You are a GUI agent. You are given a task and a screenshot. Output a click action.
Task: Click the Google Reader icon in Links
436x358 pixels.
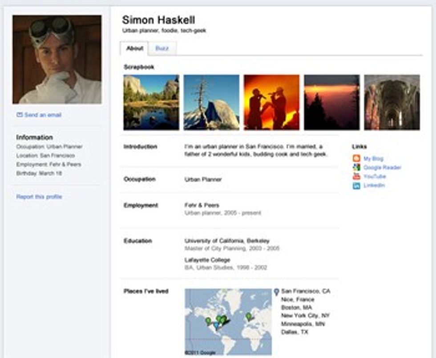coord(356,168)
